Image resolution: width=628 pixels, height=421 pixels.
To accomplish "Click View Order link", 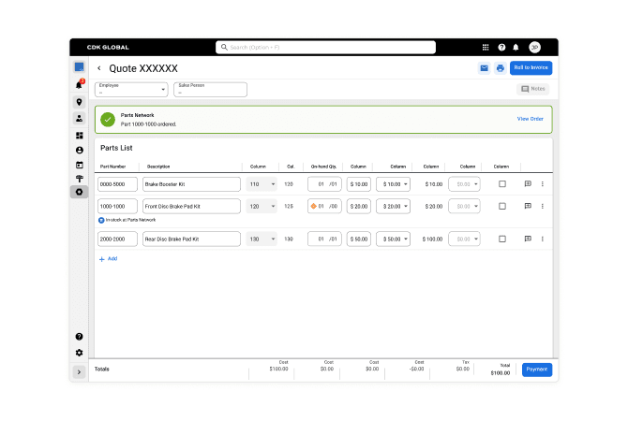I will click(531, 119).
